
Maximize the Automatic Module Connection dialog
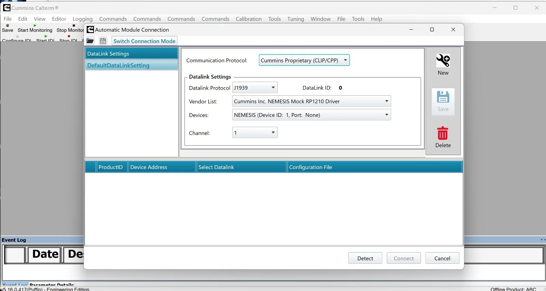point(432,30)
